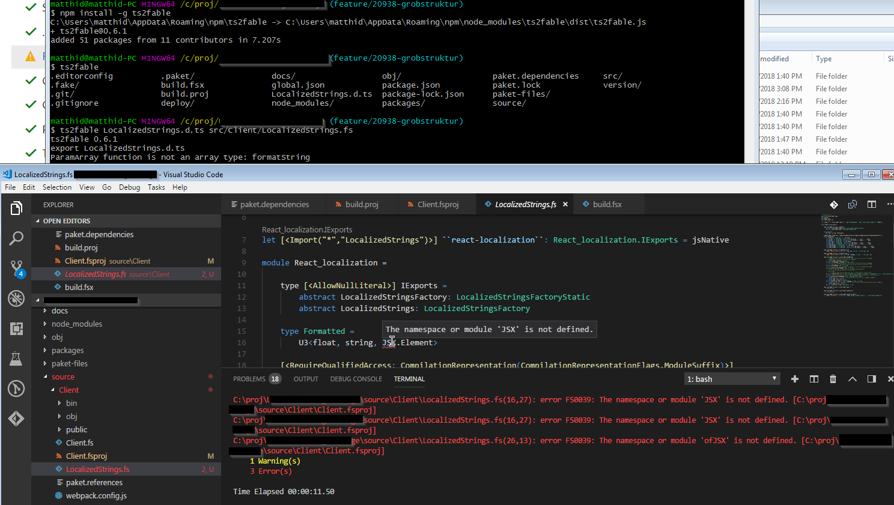Open the Search view in activity bar
The height and width of the screenshot is (505, 894).
point(16,238)
